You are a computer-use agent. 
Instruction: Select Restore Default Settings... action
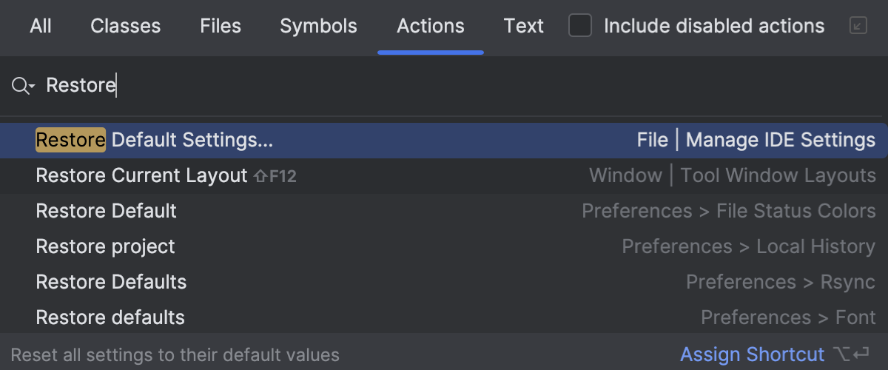pyautogui.click(x=155, y=140)
